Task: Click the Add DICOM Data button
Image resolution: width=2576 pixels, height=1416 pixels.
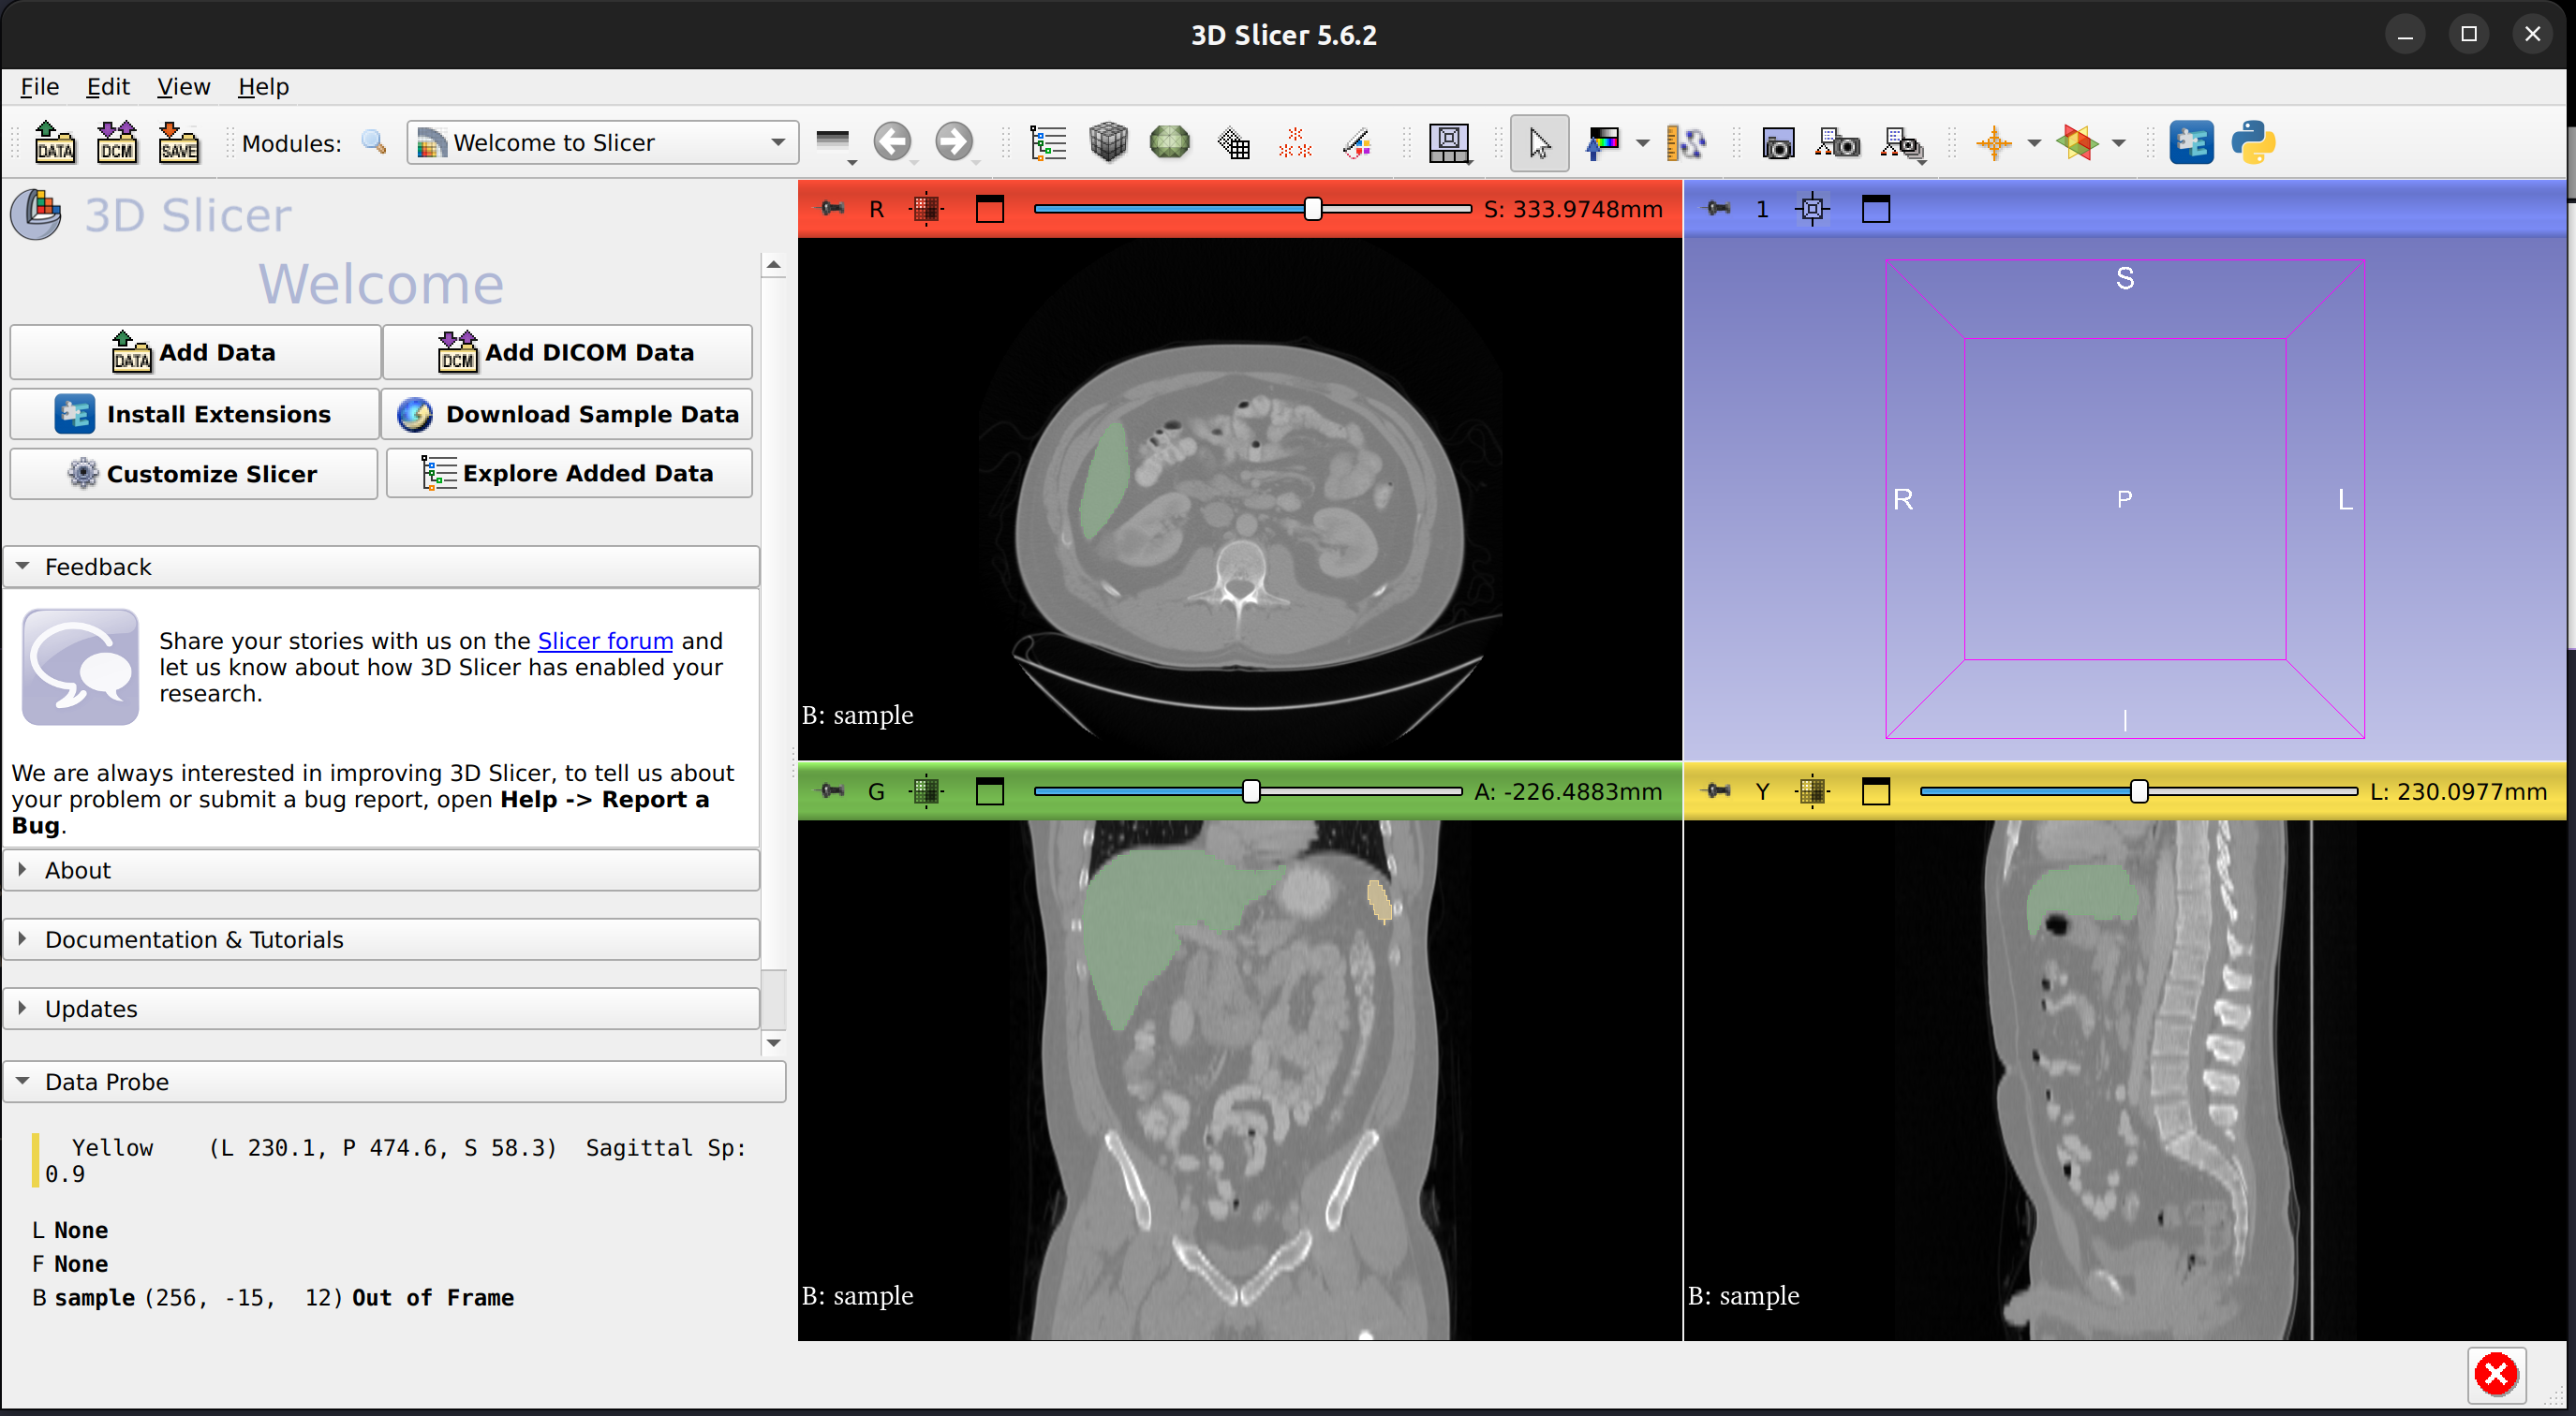Action: pyautogui.click(x=567, y=352)
